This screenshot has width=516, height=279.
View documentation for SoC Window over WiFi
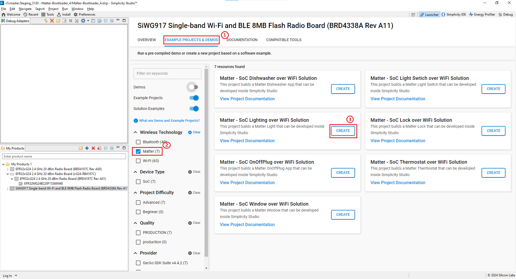pyautogui.click(x=247, y=224)
